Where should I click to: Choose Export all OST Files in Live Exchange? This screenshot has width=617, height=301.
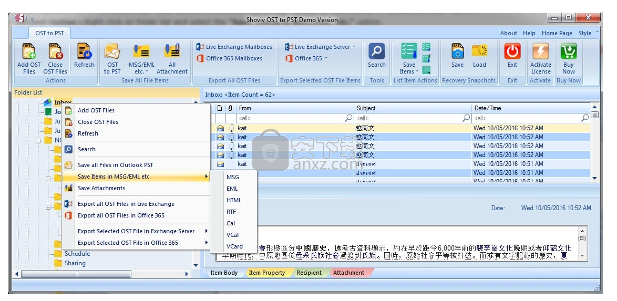coord(136,204)
